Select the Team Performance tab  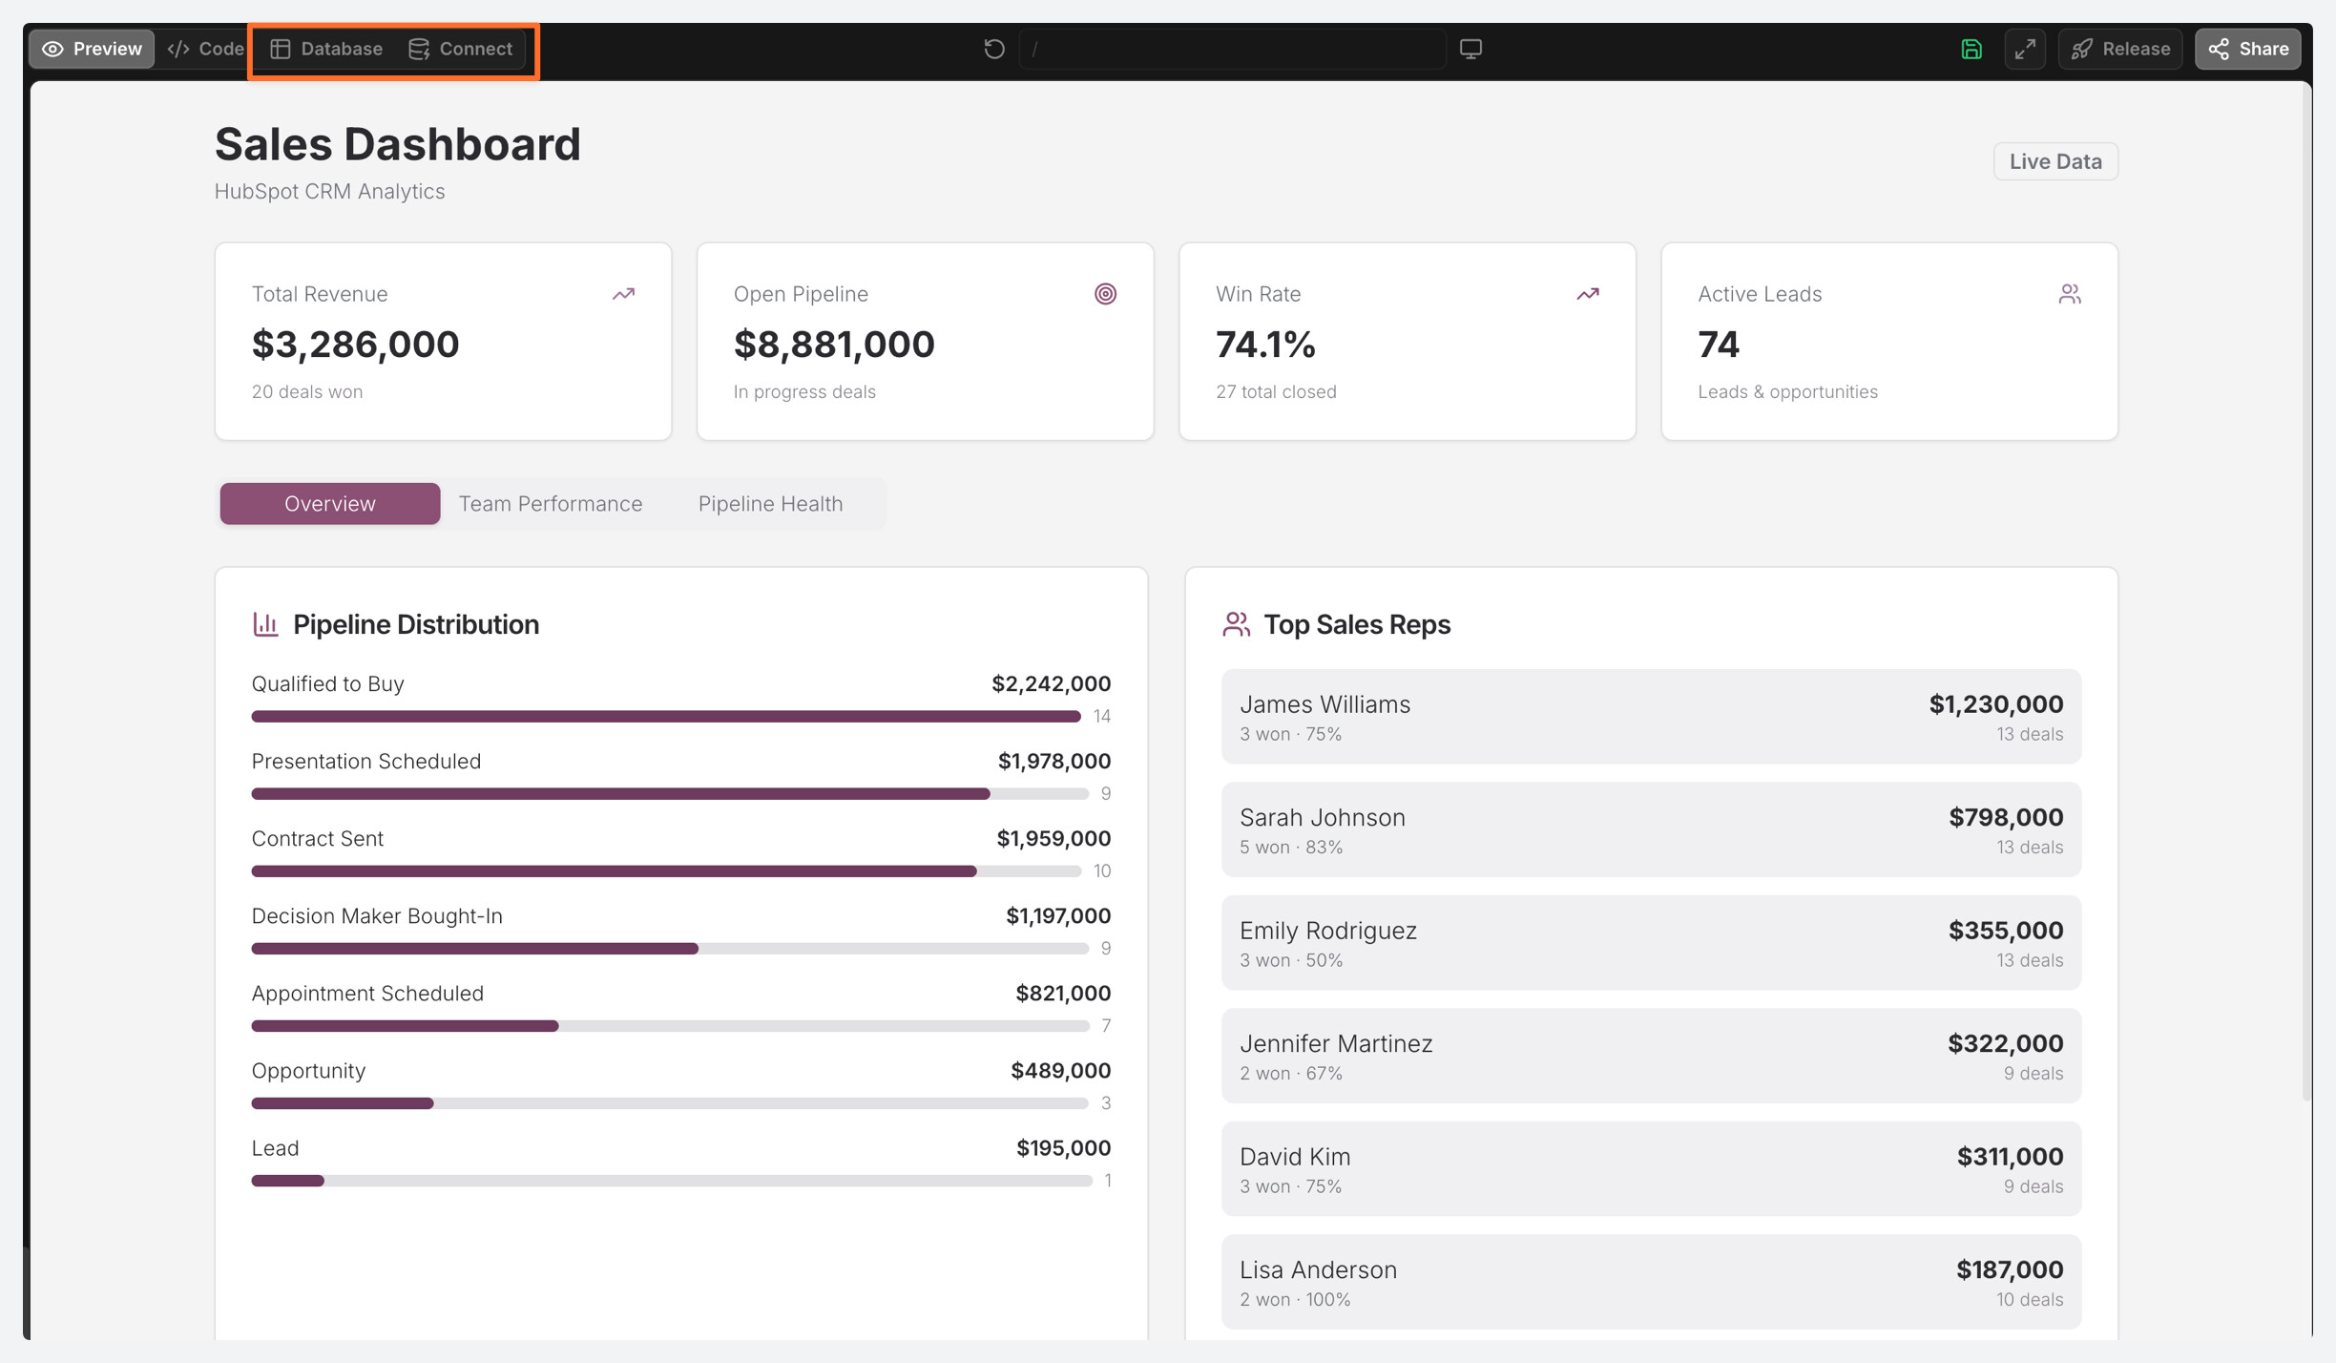(x=551, y=503)
